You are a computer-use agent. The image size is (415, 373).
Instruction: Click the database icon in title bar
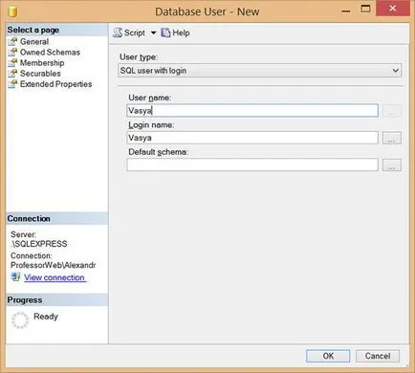pos(12,11)
